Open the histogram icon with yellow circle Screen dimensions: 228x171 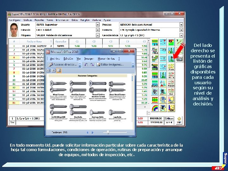point(171,51)
